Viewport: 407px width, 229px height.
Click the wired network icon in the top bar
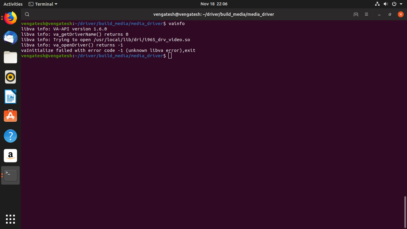pos(377,4)
